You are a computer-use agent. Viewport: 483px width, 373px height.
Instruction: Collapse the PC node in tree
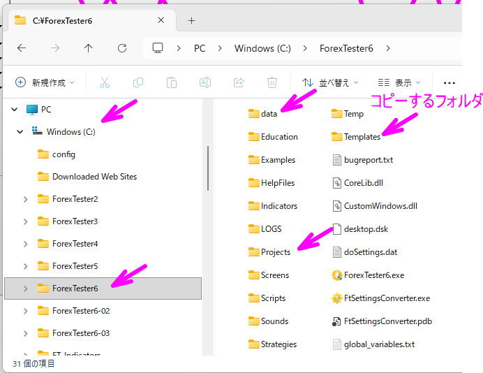14,109
